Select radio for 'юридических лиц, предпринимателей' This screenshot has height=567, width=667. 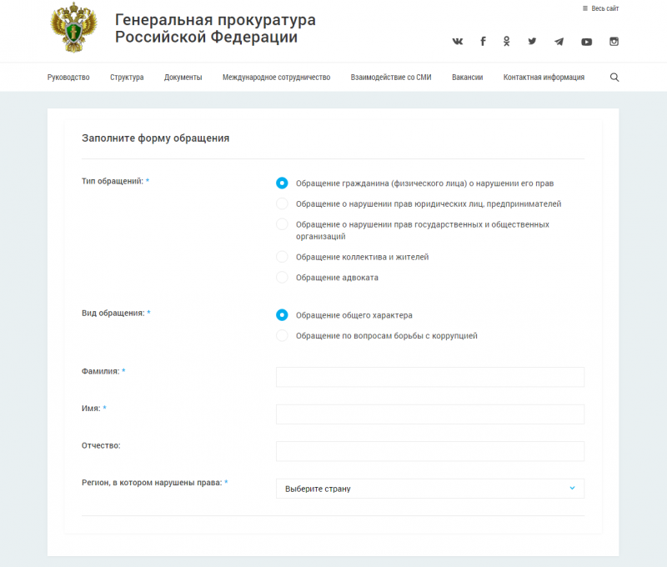[282, 203]
